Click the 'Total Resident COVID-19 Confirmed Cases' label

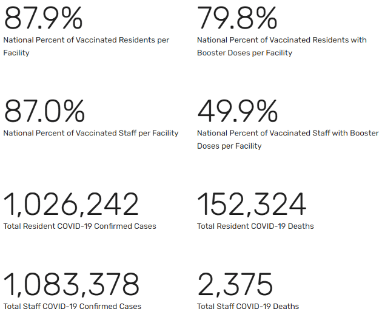(x=79, y=226)
